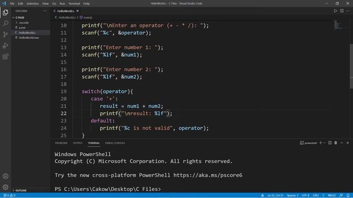Screen dimensions: 353x198
Task: Switch to the PROBLEMS panel tab
Action: (61, 143)
